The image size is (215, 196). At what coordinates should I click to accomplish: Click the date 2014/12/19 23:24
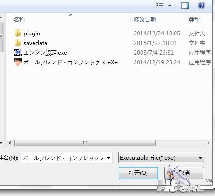pos(157,62)
